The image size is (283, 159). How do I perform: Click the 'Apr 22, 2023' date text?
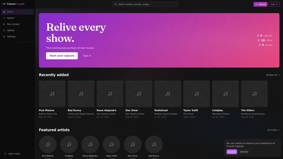103,117
